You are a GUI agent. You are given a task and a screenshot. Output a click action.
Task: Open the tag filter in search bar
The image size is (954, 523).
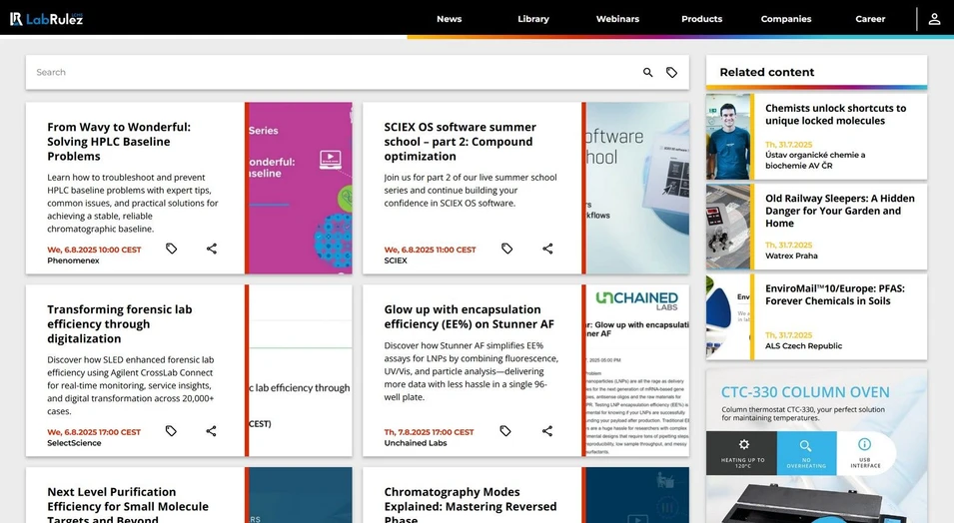tap(671, 73)
